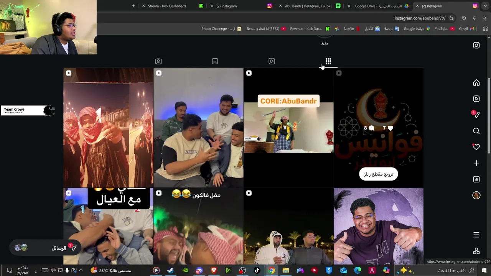The width and height of the screenshot is (491, 276).
Task: Open Steam from the taskbar
Action: pos(170,270)
